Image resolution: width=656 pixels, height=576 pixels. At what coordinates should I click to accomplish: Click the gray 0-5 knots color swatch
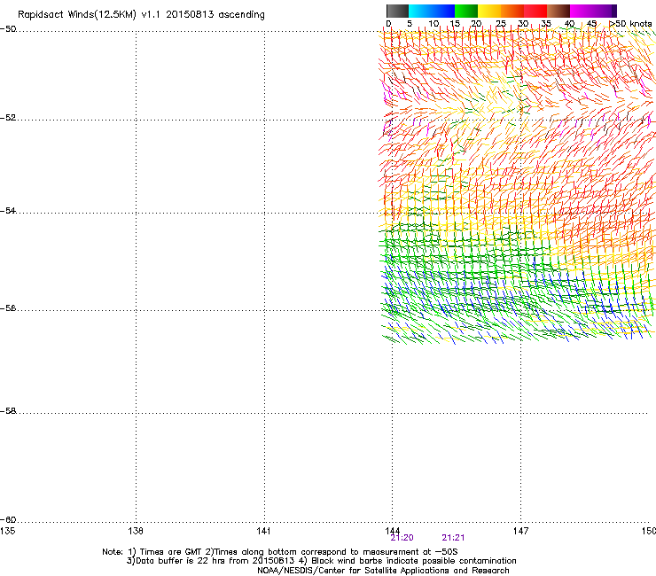[397, 11]
